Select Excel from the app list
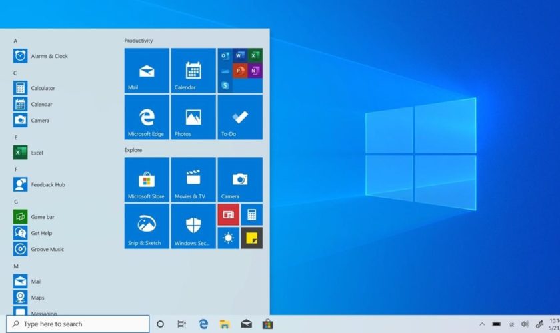Viewport: 560px width, 333px height. pos(37,153)
